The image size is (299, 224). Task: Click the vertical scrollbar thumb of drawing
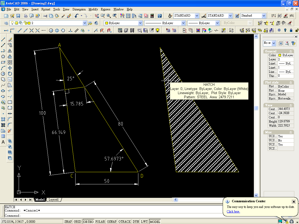pos(256,108)
